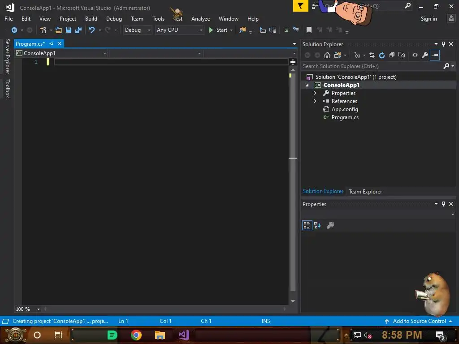Open the editor zoom 100 % dropdown

coord(39,309)
